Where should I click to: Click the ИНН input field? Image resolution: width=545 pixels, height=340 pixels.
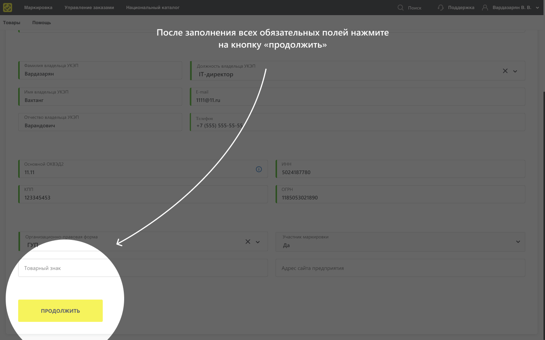[400, 169]
